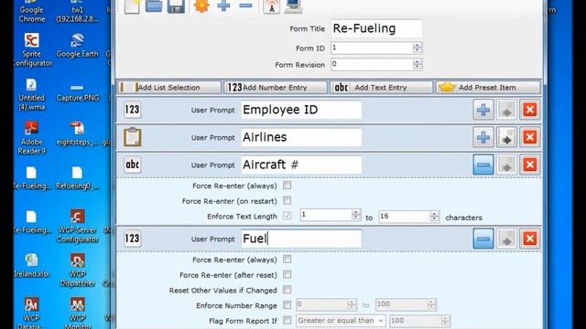Open Sprite Configurator desktop icon
This screenshot has height=329, width=586.
(32, 50)
